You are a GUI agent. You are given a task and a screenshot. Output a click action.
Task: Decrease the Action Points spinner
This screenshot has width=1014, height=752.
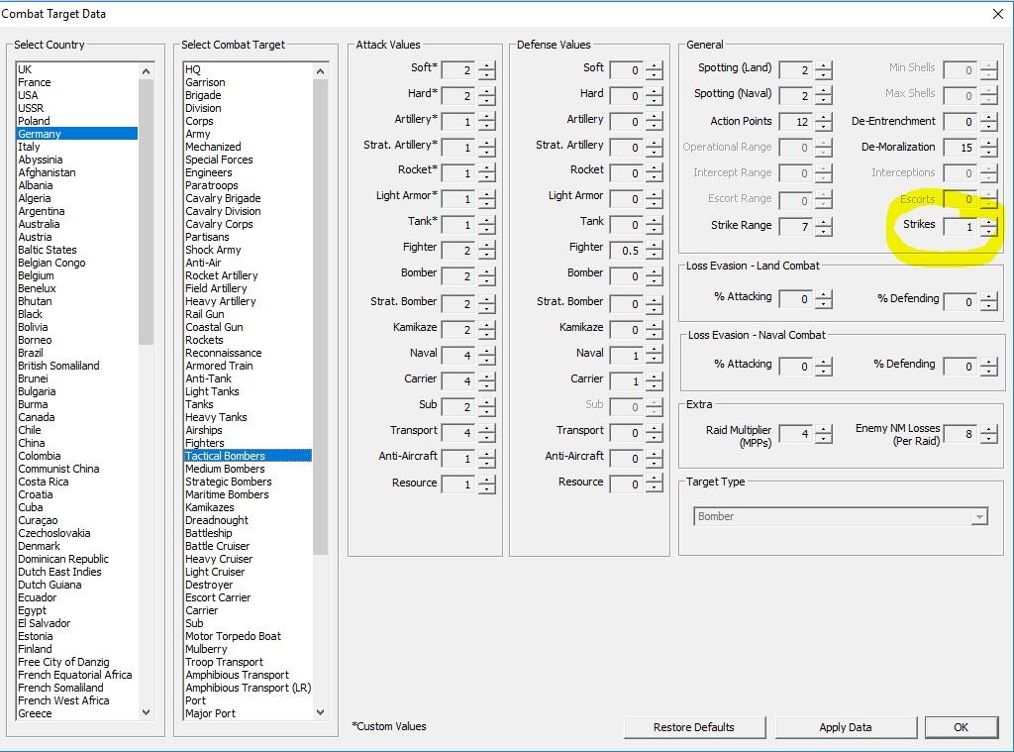(823, 126)
